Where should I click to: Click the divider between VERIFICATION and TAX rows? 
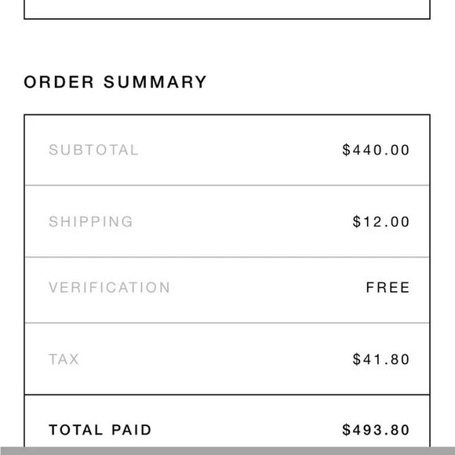coord(227,322)
